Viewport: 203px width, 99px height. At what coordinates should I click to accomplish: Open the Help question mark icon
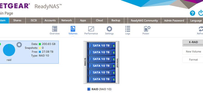193,13
